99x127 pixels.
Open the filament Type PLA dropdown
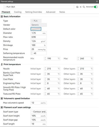[x=36, y=21]
